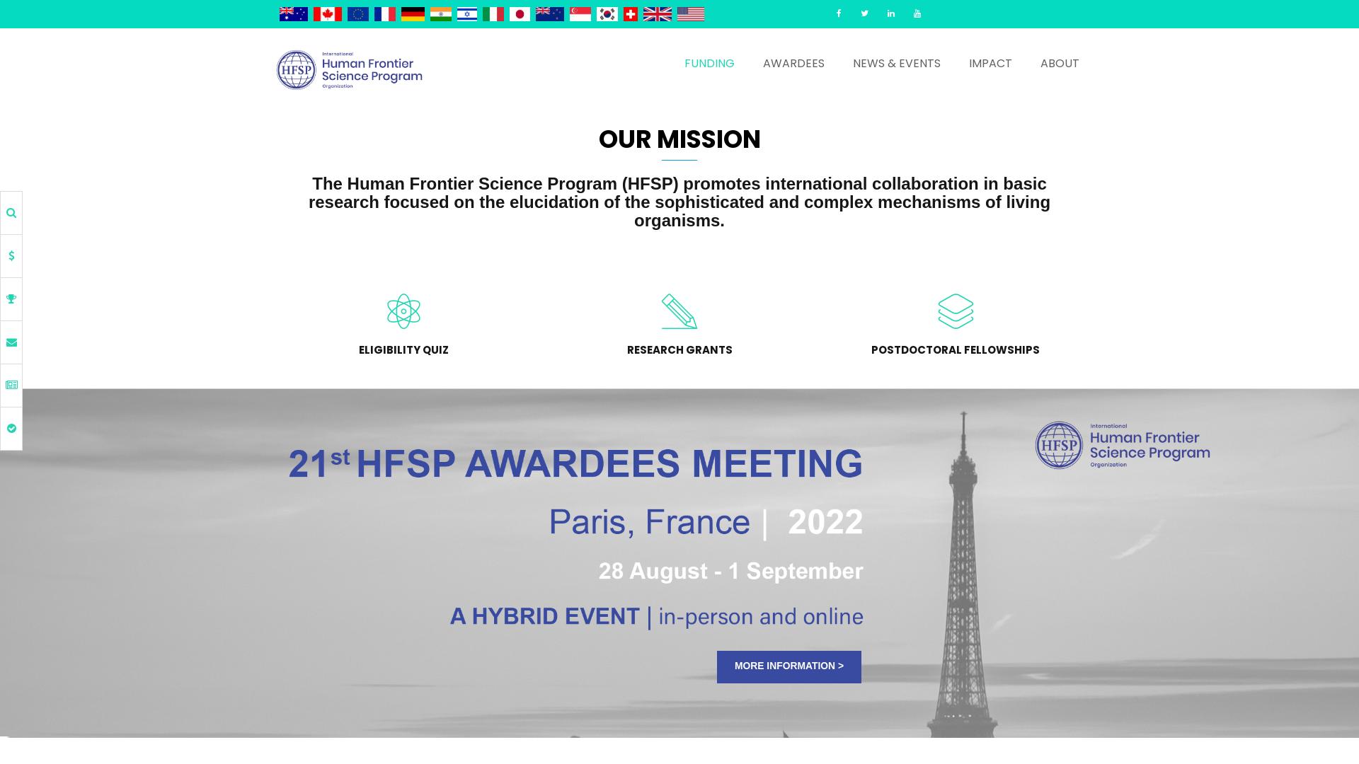1359x764 pixels.
Task: Open the Awardees menu
Action: [793, 64]
